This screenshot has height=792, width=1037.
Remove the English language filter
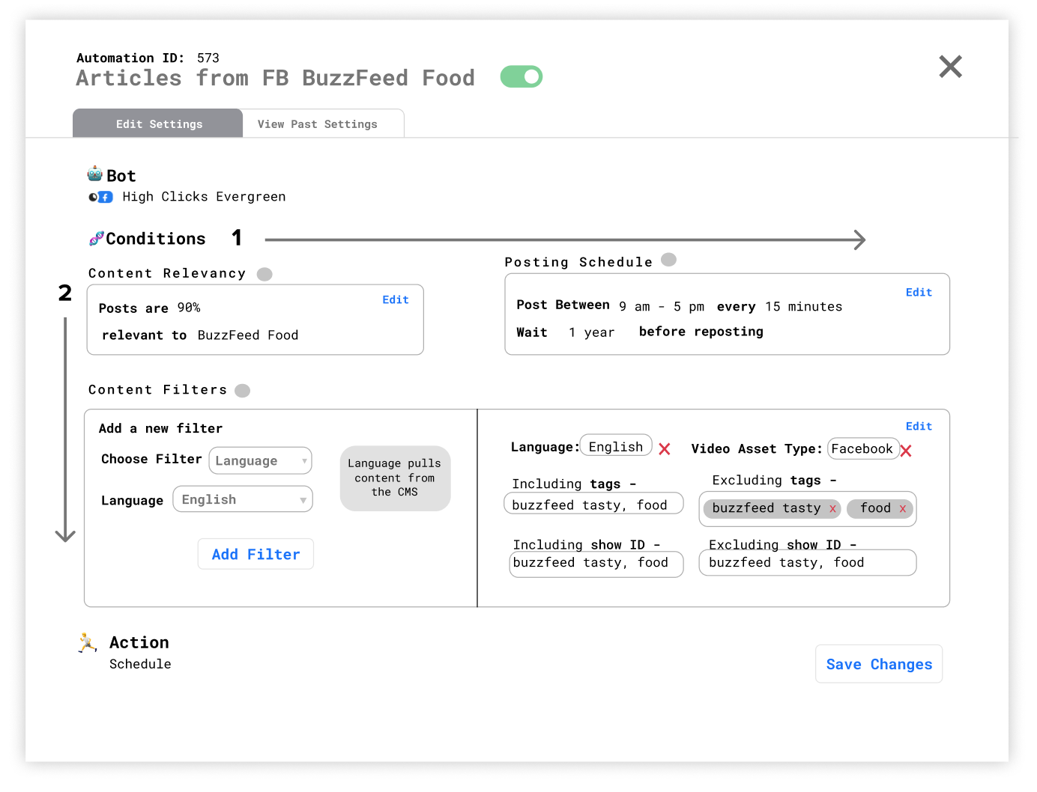tap(665, 449)
